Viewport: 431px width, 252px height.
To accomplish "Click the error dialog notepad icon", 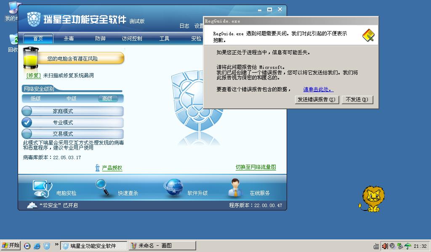I will coord(368,35).
